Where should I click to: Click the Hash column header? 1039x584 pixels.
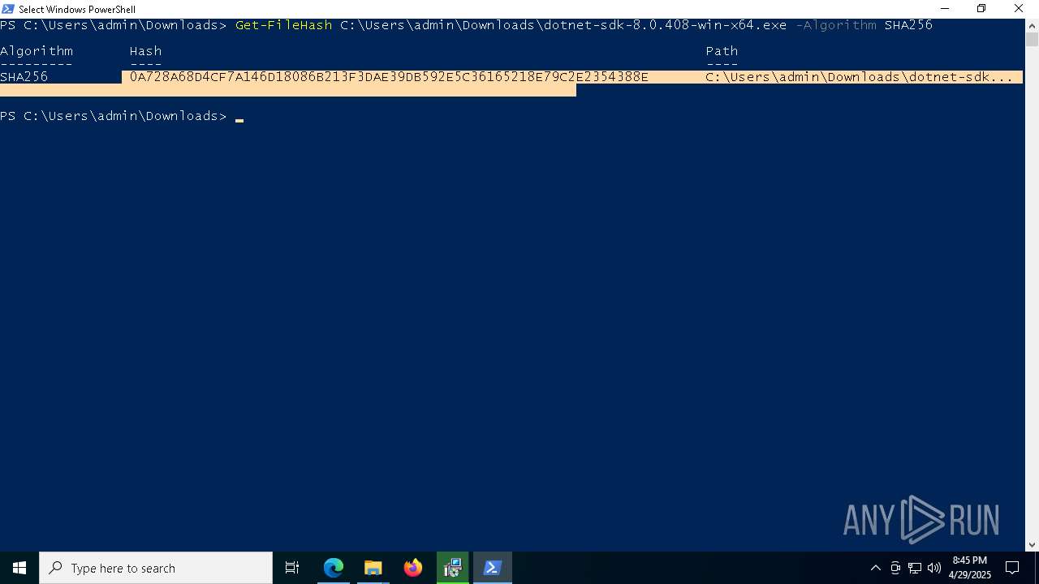point(146,51)
